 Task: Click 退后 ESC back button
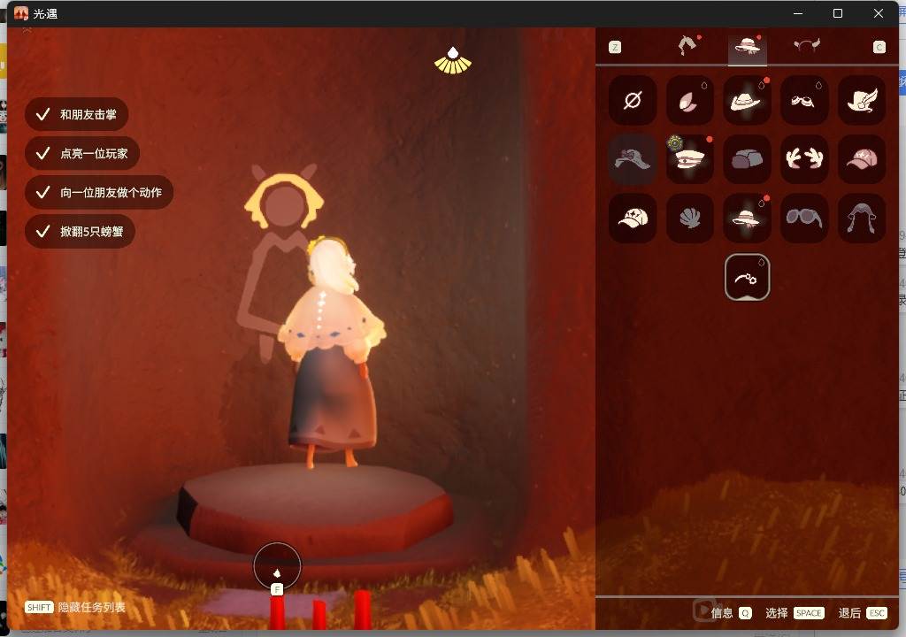click(862, 613)
